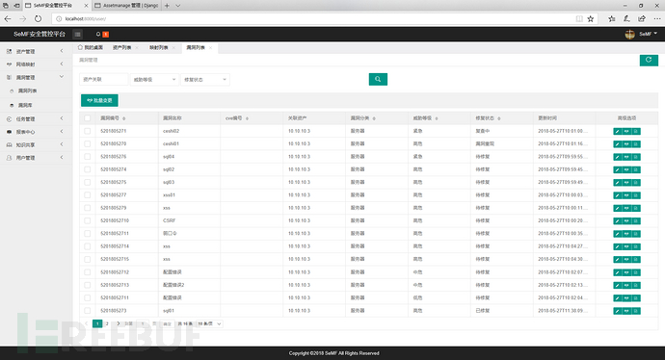Click the pencil icon for sql01 row
This screenshot has width=665, height=360.
(x=618, y=311)
